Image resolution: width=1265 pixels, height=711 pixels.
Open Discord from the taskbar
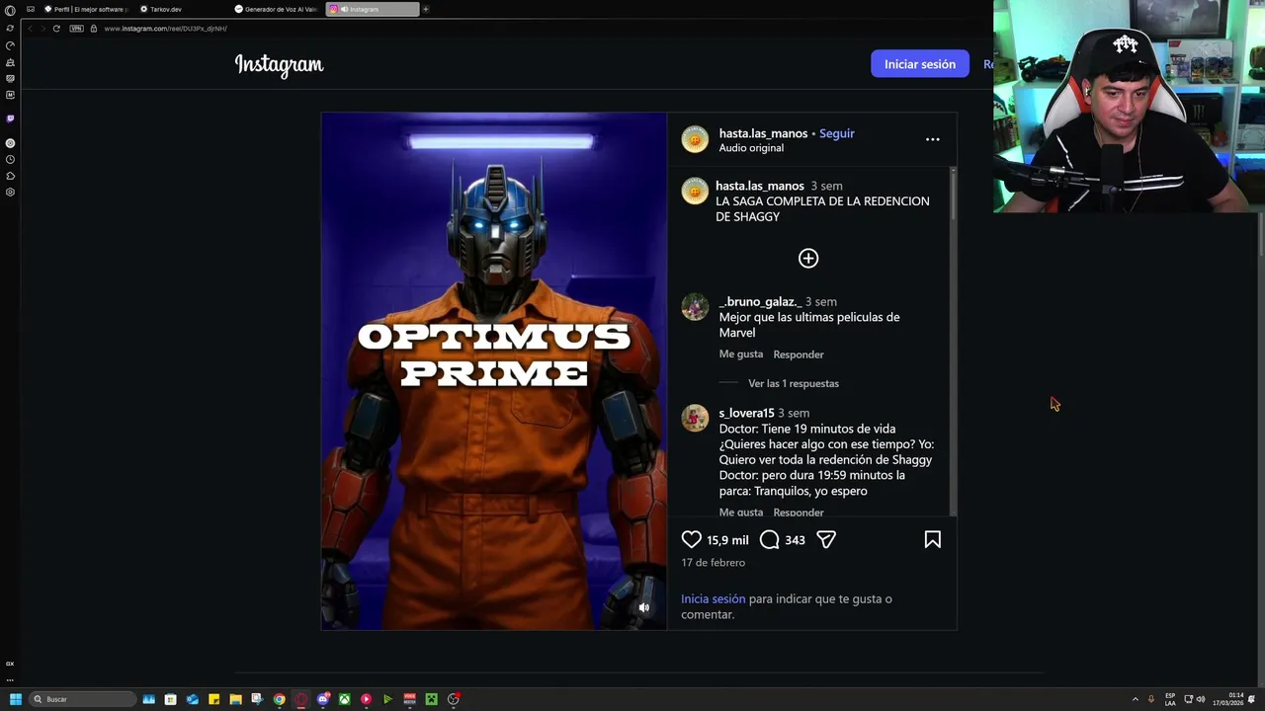(323, 699)
